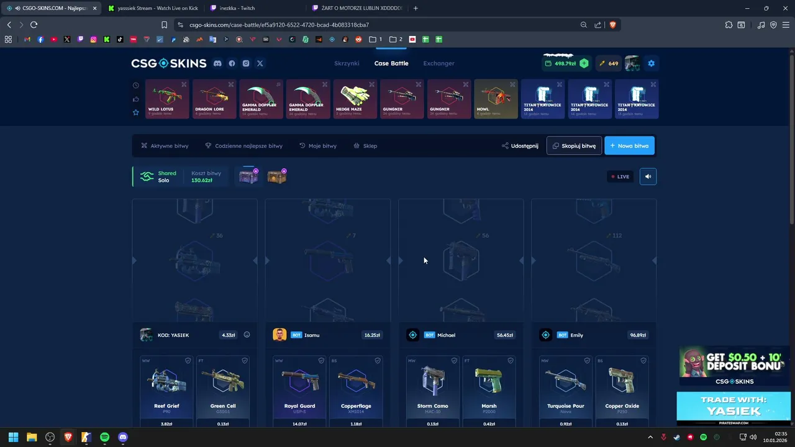The image size is (795, 447).
Task: Open the browser hamburger menu
Action: [x=786, y=25]
